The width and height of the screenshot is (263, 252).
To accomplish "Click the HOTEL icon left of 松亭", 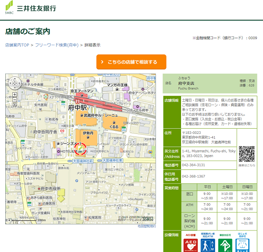I will pyautogui.click(x=59, y=151).
